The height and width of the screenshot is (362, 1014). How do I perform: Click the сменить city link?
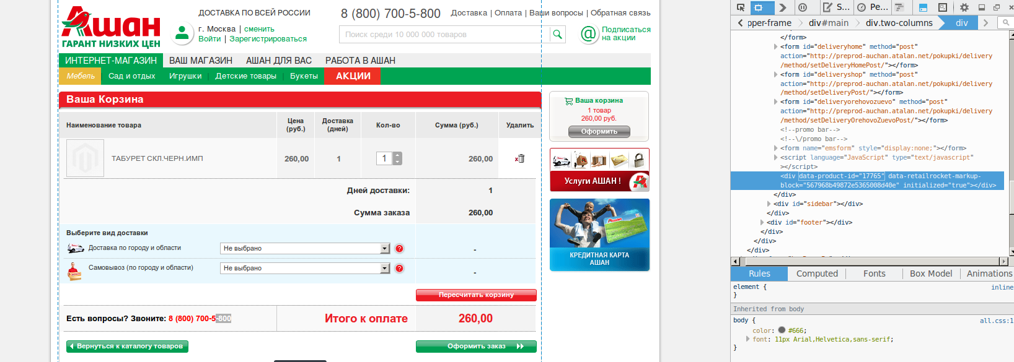pyautogui.click(x=259, y=29)
